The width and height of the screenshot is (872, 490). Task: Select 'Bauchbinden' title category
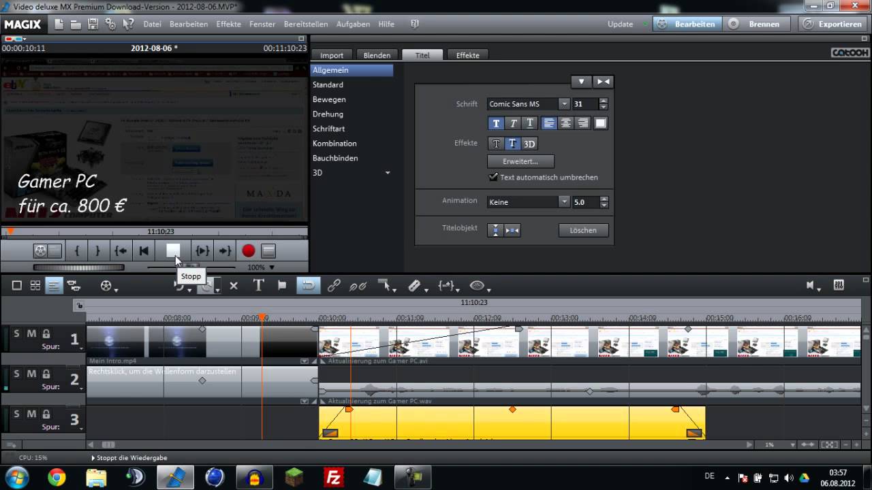tap(335, 158)
